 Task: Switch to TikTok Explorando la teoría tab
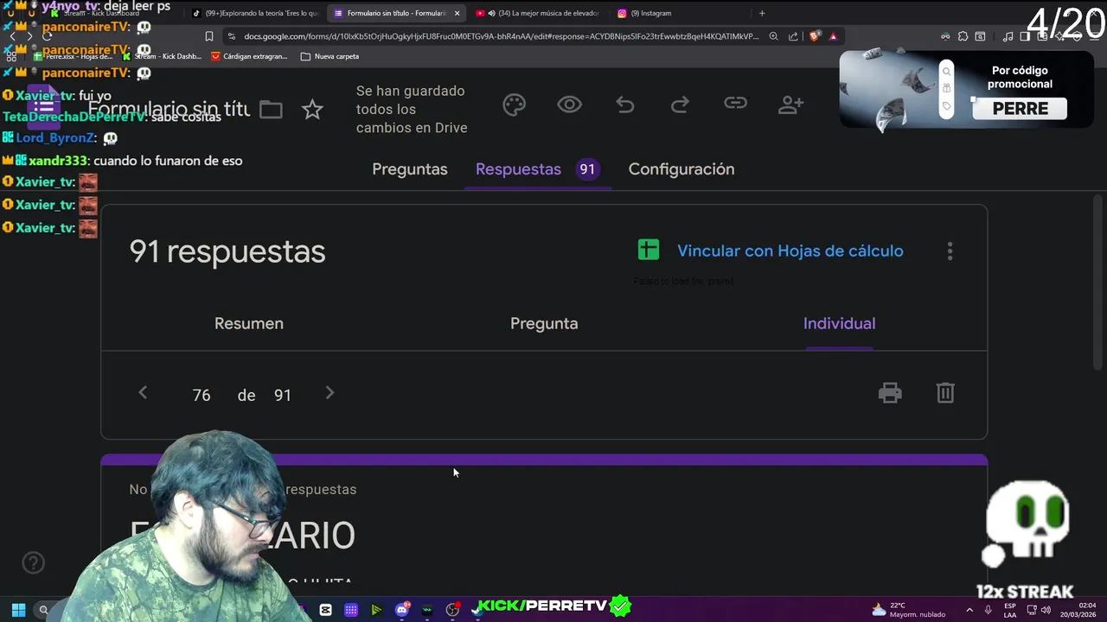click(255, 13)
